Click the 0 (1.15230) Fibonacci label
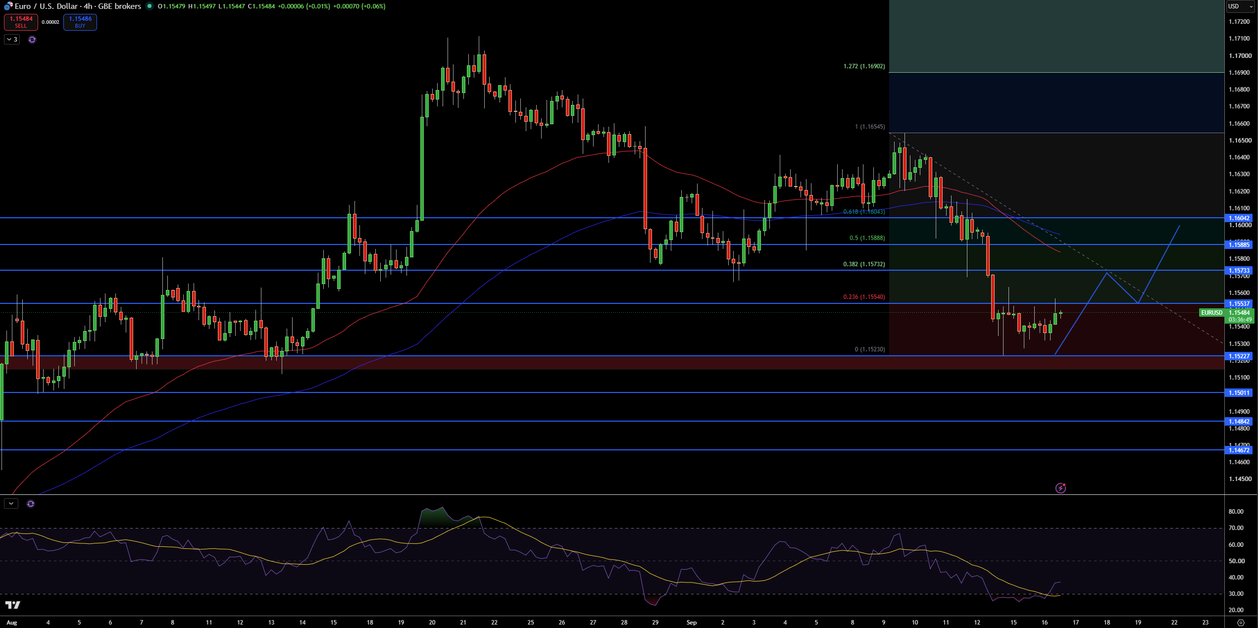Image resolution: width=1258 pixels, height=628 pixels. [869, 349]
